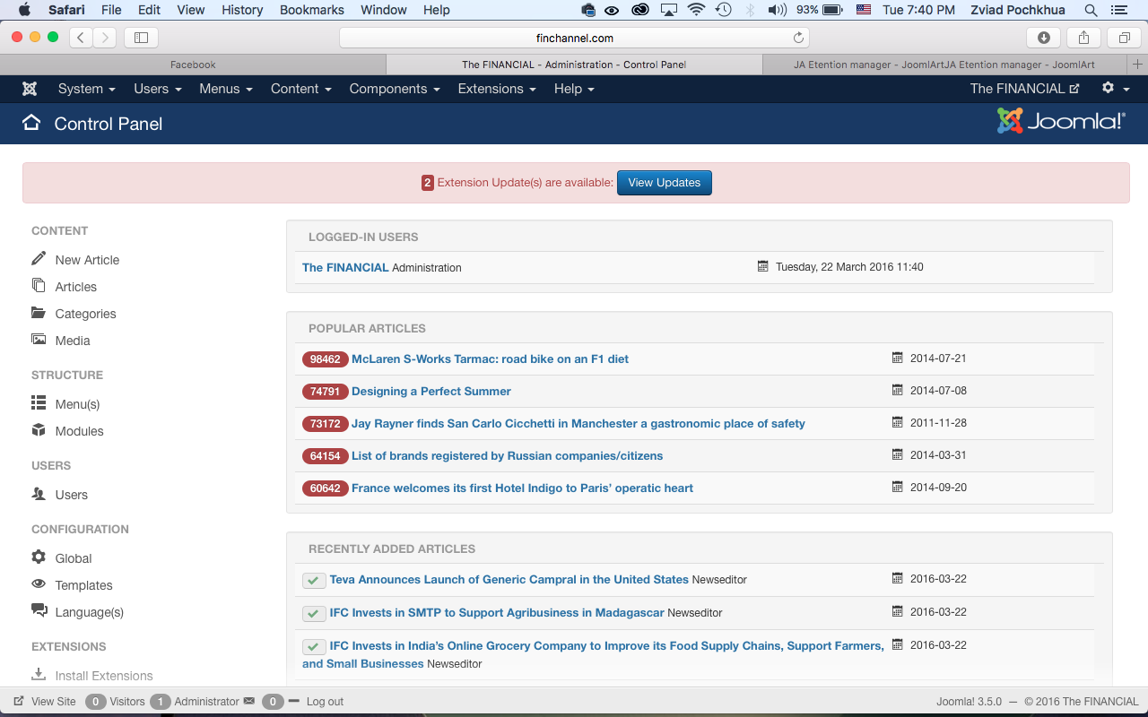Viewport: 1148px width, 717px height.
Task: Click the finchannel.com address bar
Action: 574,38
